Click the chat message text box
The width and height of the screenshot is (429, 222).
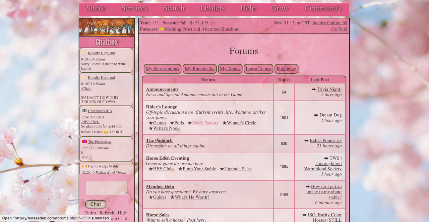click(x=106, y=188)
